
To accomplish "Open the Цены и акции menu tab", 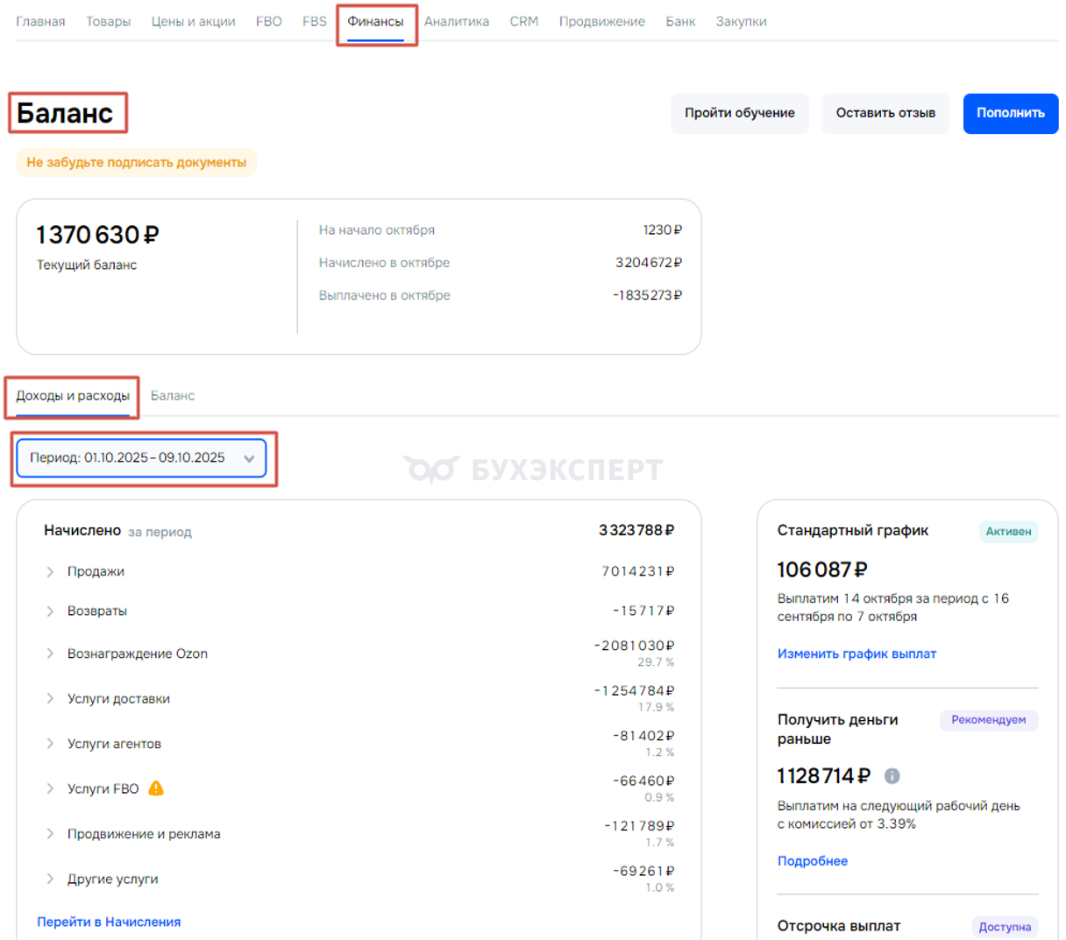I will pyautogui.click(x=193, y=21).
